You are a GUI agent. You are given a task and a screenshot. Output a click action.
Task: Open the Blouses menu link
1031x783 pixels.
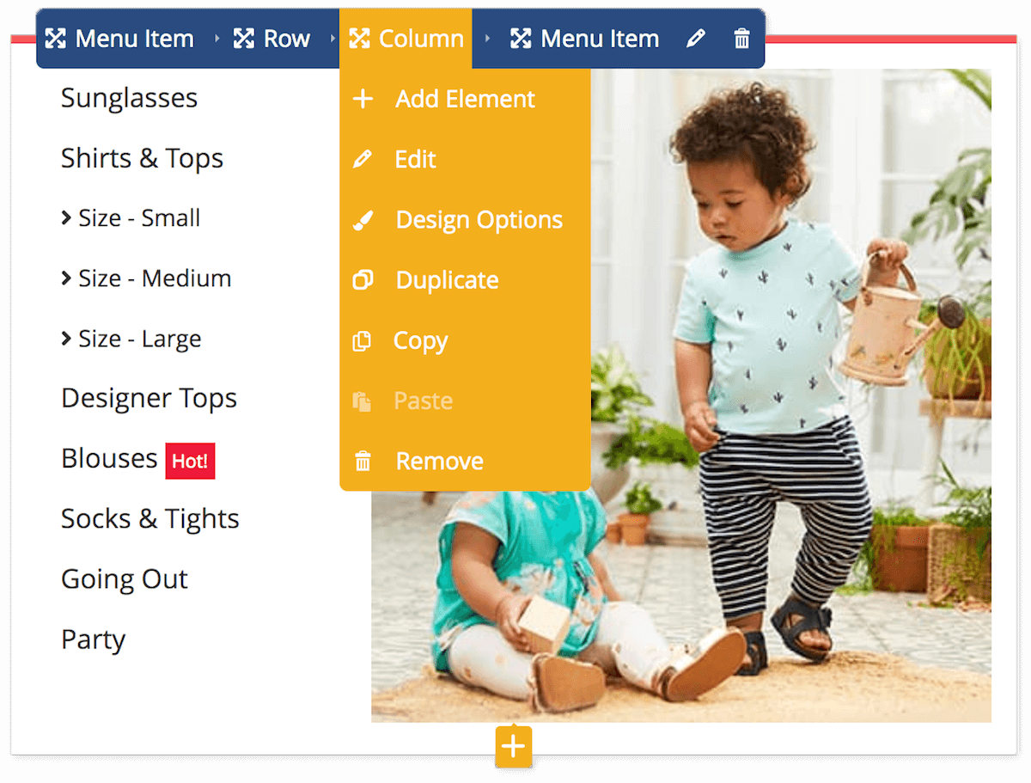pos(109,458)
